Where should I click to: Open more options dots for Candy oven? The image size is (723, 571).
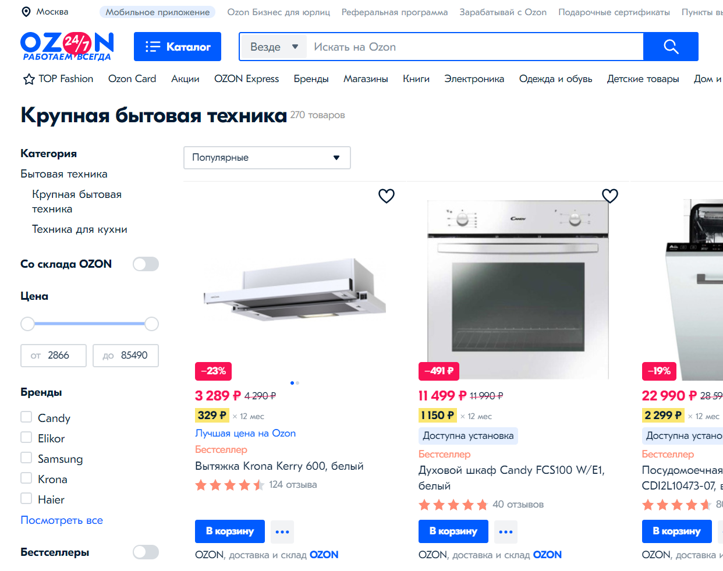pos(506,531)
